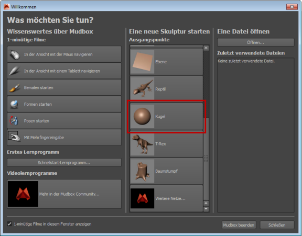The height and width of the screenshot is (236, 302).
Task: Select the Baumstumpf tree stump mesh
Action: [167, 171]
